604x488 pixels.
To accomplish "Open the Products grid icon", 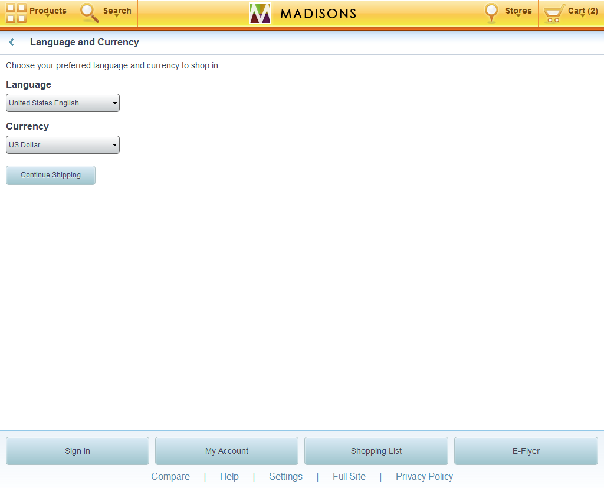I will click(15, 13).
